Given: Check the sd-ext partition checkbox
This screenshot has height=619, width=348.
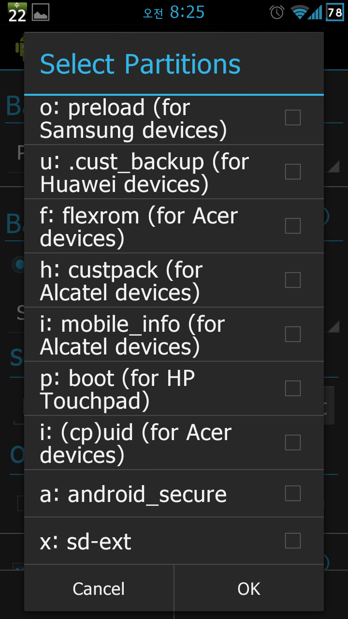Looking at the screenshot, I should 293,541.
